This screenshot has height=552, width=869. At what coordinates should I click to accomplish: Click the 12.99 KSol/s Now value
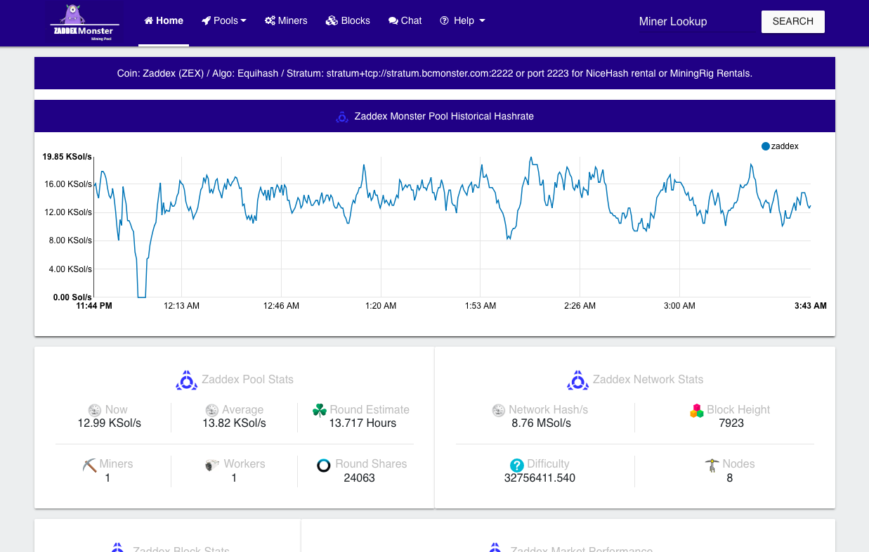pyautogui.click(x=110, y=423)
